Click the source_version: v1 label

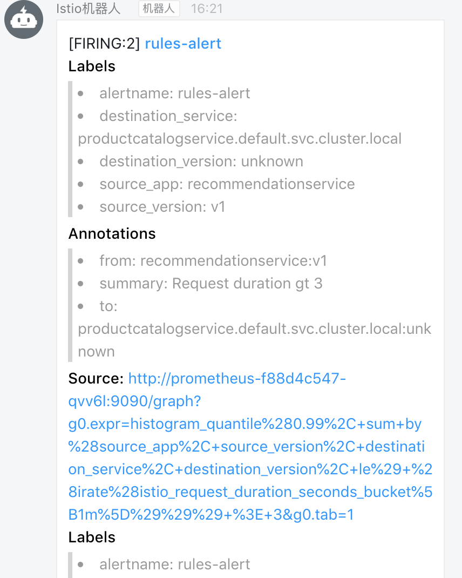click(162, 207)
